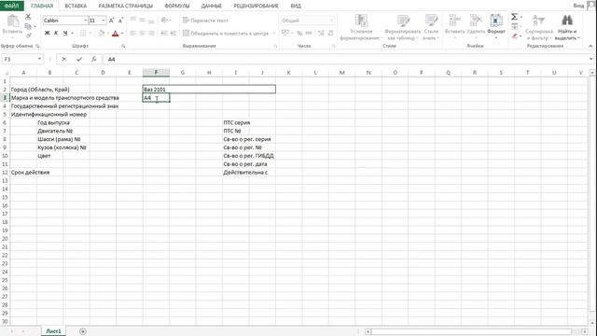The height and width of the screenshot is (336, 597).
Task: Open the font color dropdown arrow
Action: pos(122,34)
